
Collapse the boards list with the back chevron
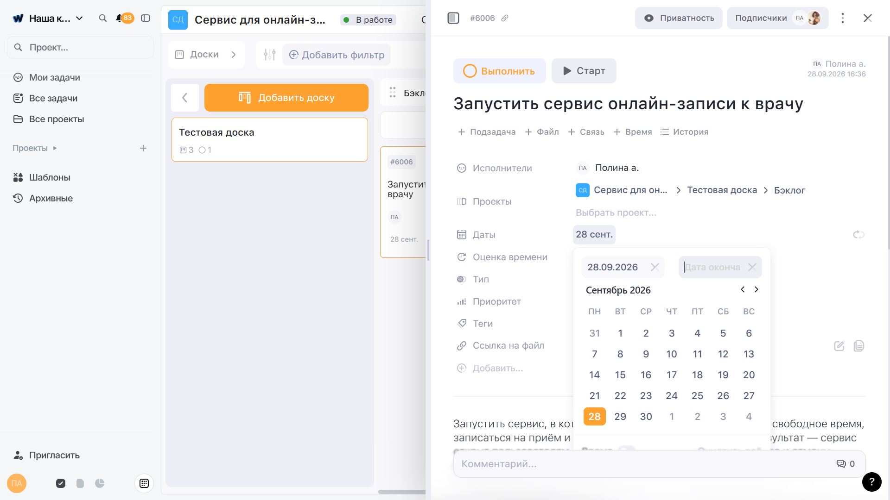point(185,98)
